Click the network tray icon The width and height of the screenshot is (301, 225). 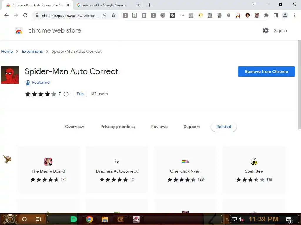(x=234, y=219)
